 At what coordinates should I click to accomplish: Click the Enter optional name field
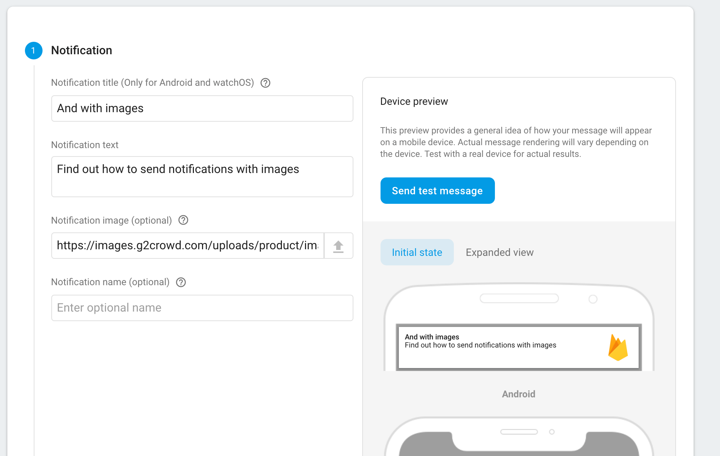pyautogui.click(x=202, y=308)
